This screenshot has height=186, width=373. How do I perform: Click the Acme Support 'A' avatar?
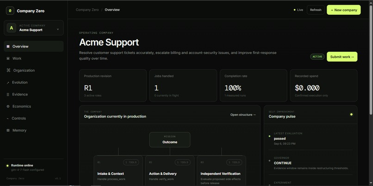11,28
